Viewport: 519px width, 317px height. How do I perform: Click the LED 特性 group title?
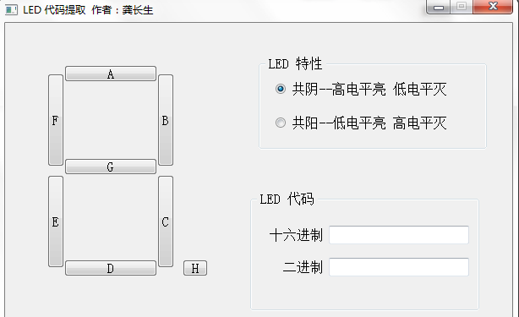295,63
